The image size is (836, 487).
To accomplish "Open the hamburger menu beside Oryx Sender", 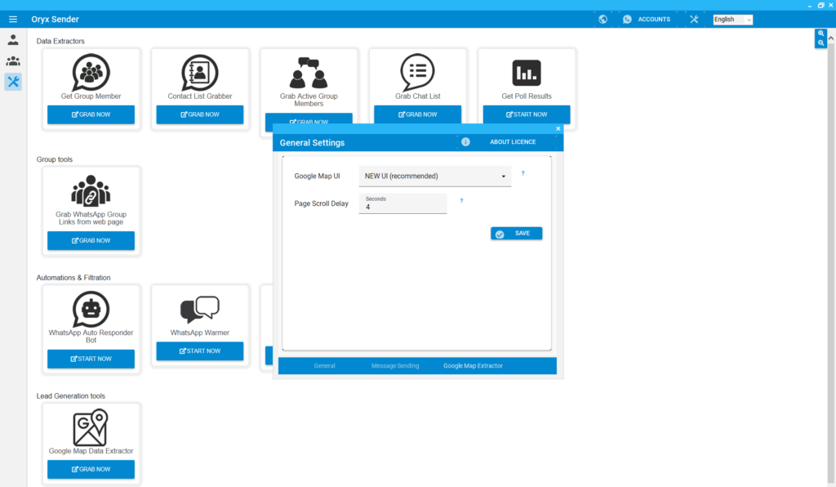I will point(13,20).
